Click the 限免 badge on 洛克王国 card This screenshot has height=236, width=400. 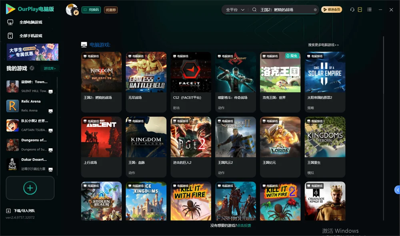point(292,56)
